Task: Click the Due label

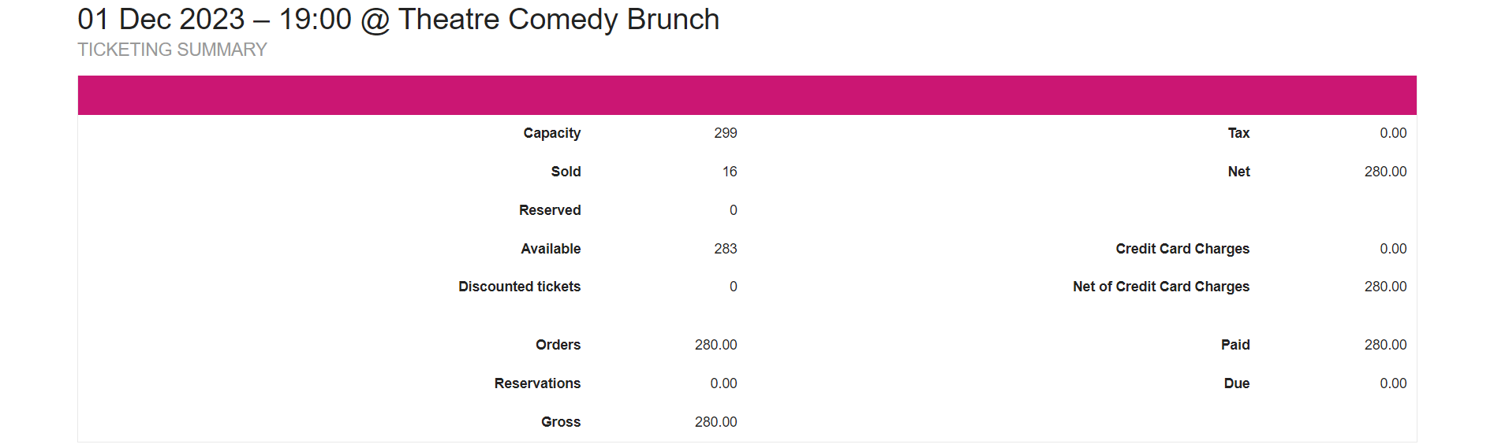Action: coord(1237,383)
